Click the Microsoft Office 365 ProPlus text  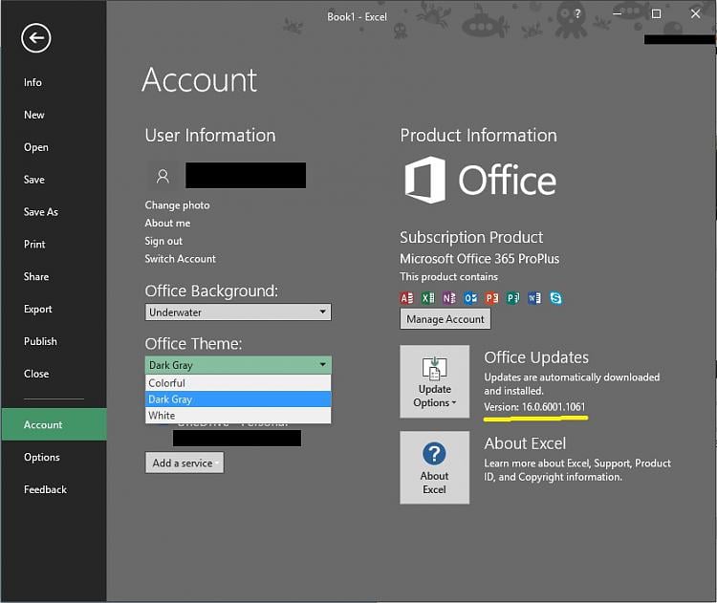(479, 259)
